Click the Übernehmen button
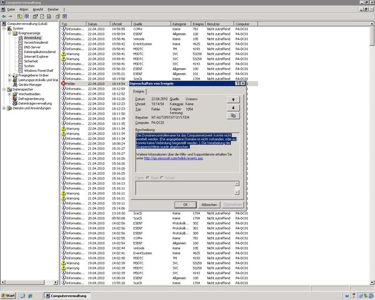Image resolution: width=375 pixels, height=300 pixels. coord(233,205)
